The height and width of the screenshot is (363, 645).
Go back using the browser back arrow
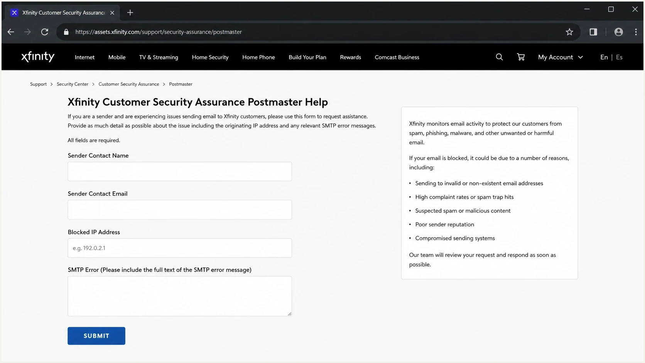(11, 32)
